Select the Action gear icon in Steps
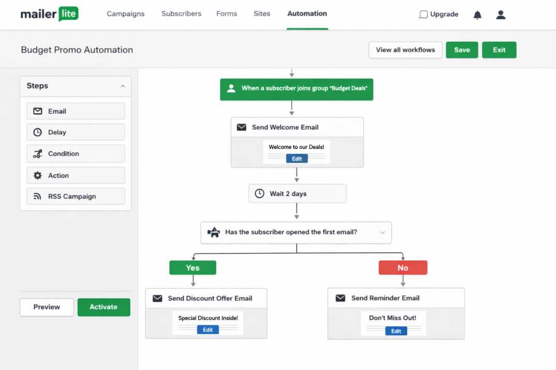 point(38,176)
